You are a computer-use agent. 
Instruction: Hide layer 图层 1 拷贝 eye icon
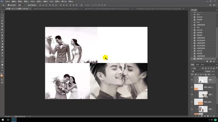[x=192, y=102]
